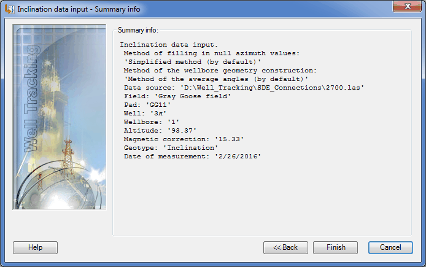Click the 'Simplified method (by default)' text
Viewport: 426px width, 267px height.
(x=193, y=62)
